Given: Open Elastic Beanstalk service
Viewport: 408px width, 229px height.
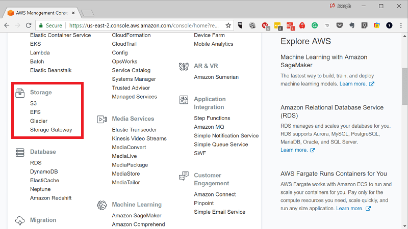Looking at the screenshot, I should point(50,70).
